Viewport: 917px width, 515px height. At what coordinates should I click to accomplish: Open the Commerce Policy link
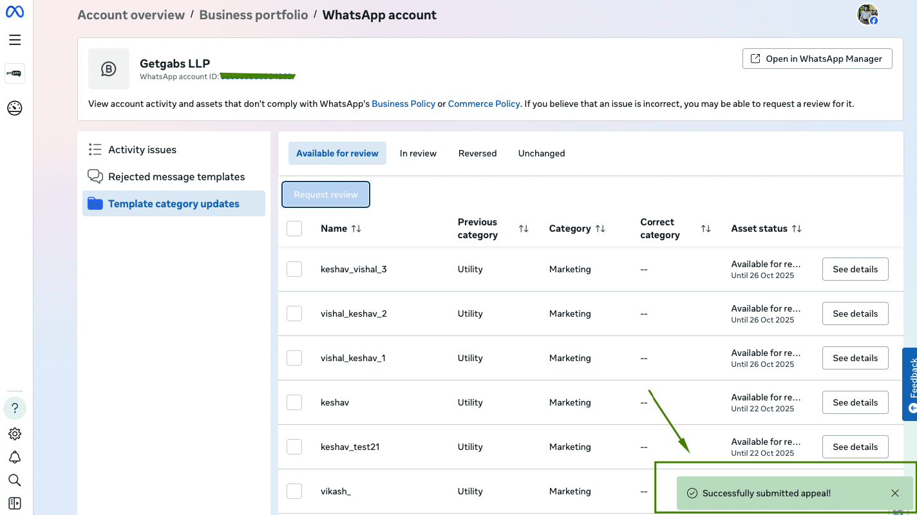click(x=484, y=104)
